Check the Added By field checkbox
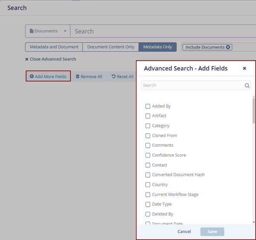256x240 pixels. click(x=148, y=106)
